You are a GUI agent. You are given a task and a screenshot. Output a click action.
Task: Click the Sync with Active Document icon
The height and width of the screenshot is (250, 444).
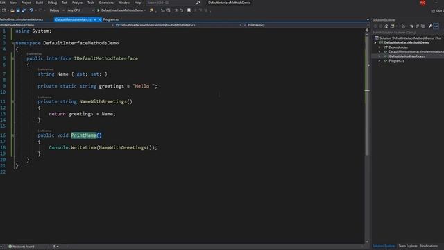(x=411, y=26)
